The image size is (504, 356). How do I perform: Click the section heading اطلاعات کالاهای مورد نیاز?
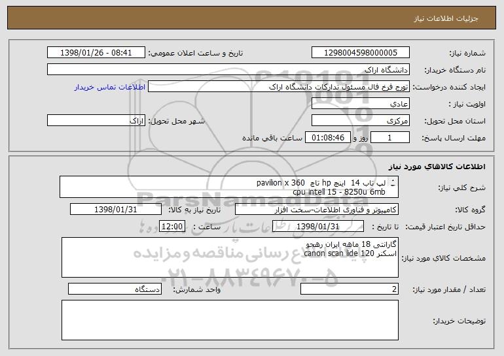coord(437,167)
